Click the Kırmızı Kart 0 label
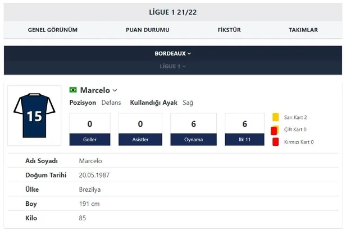This screenshot has width=346, height=231. (299, 142)
